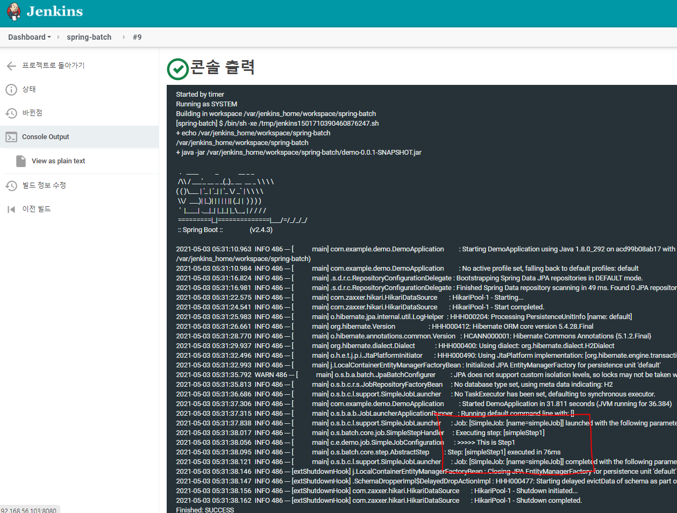Viewport: 677px width, 513px height.
Task: Open the 상태 sidebar page
Action: (x=28, y=89)
